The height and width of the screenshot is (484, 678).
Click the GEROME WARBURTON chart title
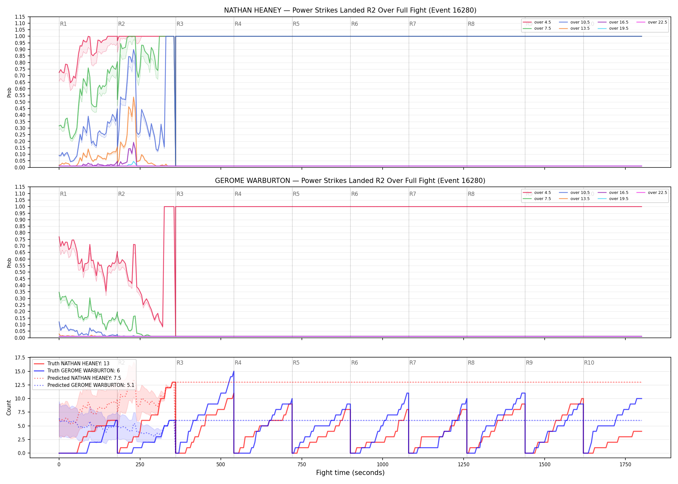pyautogui.click(x=350, y=181)
